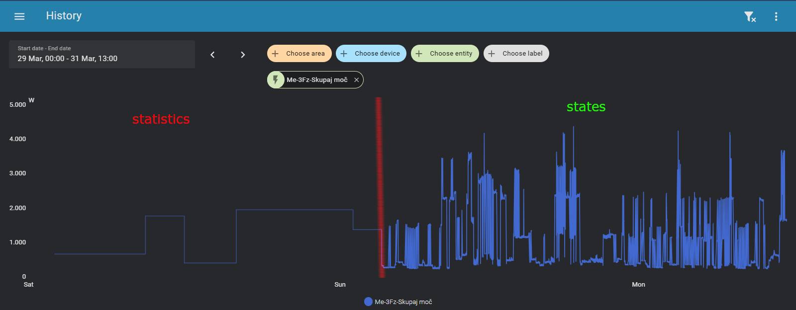Go to the previous date range
The image size is (796, 310).
[212, 55]
